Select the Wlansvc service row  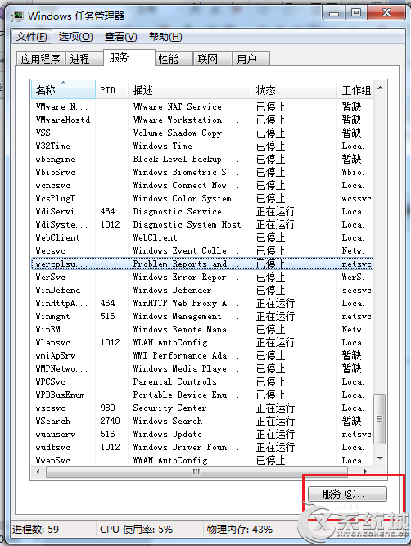click(201, 343)
